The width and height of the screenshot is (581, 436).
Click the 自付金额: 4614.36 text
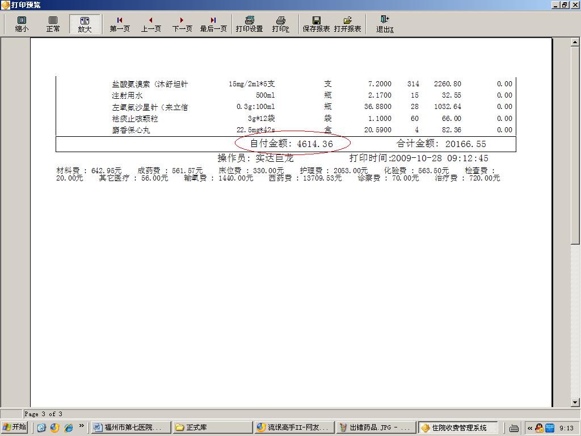292,144
